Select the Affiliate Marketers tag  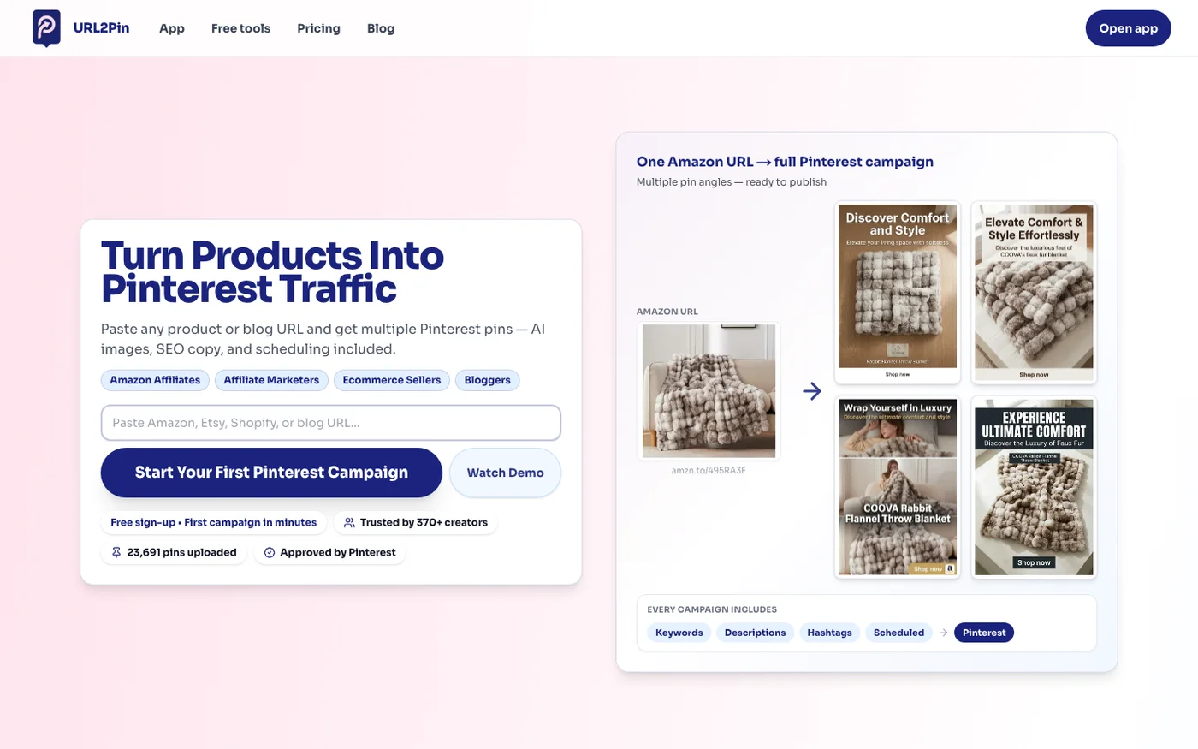click(x=271, y=380)
